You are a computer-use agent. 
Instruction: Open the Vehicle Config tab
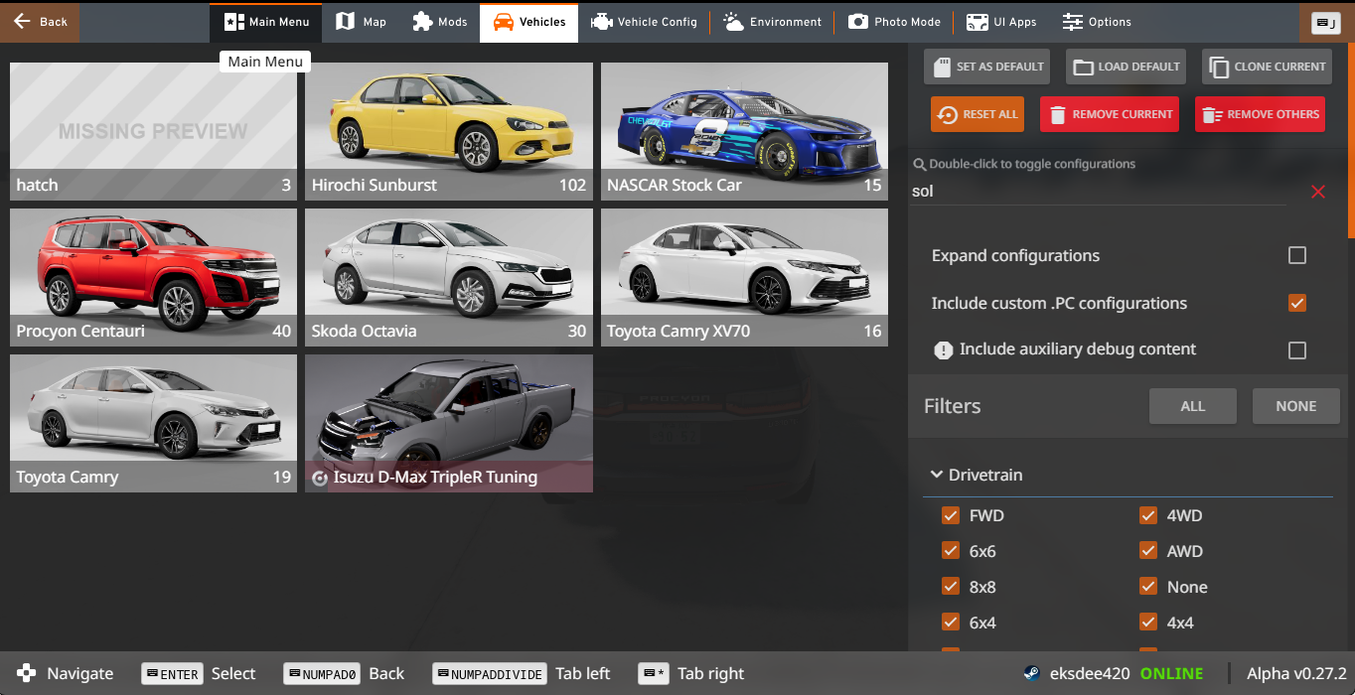pos(644,21)
